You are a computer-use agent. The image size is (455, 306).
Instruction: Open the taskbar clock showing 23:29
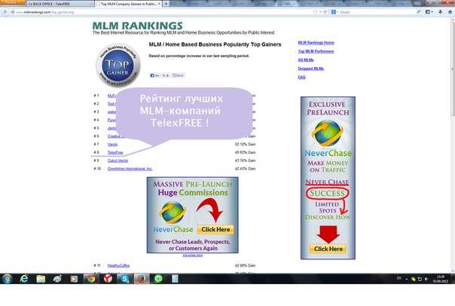coord(440,279)
